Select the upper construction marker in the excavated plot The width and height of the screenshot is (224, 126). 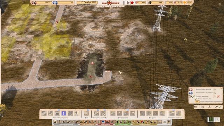coord(92,63)
